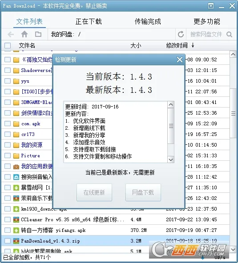The image size is (238, 263).
Task: Open the title bar dropdown menu icon
Action: pyautogui.click(x=211, y=6)
